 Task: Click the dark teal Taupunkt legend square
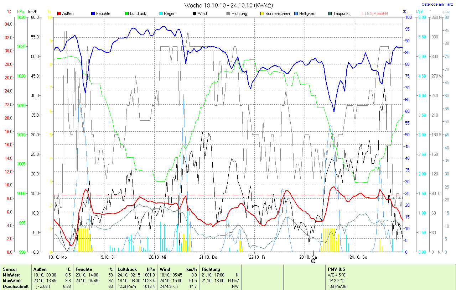tap(330, 14)
